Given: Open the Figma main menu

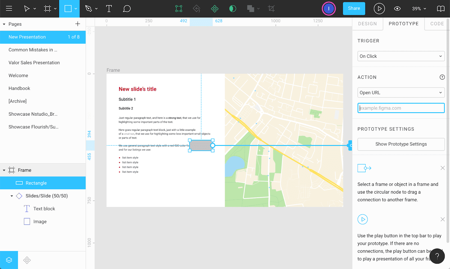Looking at the screenshot, I should point(9,8).
